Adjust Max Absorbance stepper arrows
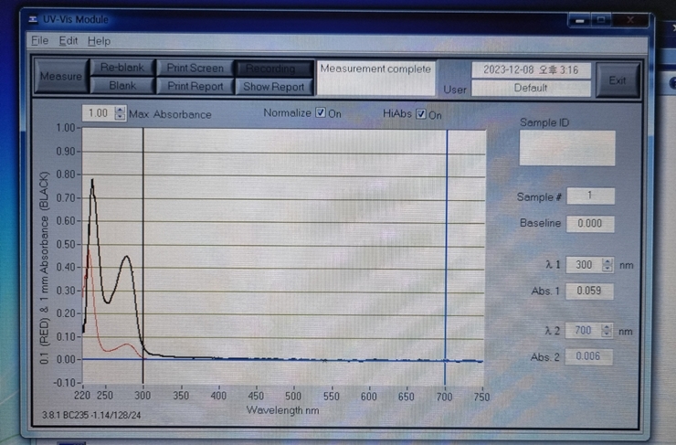Screen dimensions: 676x445 [121, 114]
